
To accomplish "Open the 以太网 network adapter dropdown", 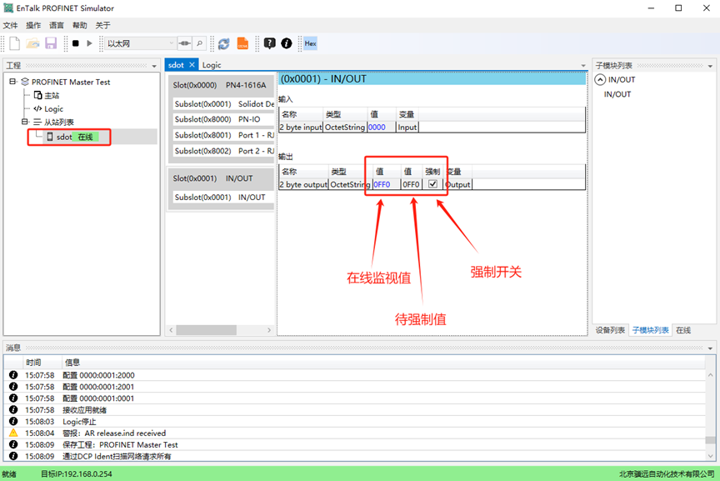I will click(172, 43).
